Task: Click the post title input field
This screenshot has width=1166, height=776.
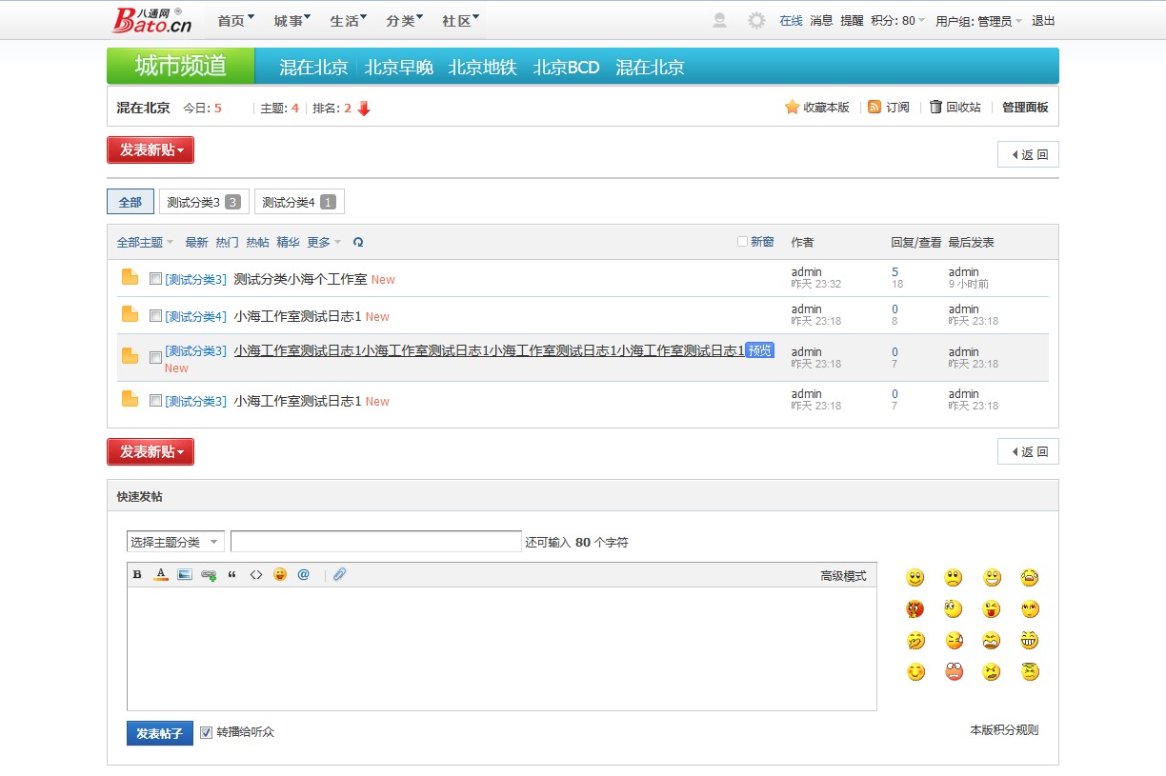Action: (375, 542)
